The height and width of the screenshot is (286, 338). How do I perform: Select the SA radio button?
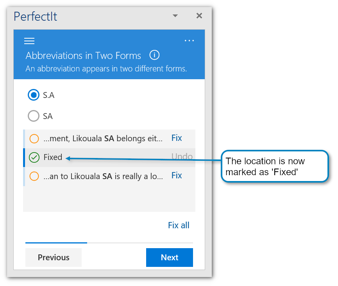(34, 116)
